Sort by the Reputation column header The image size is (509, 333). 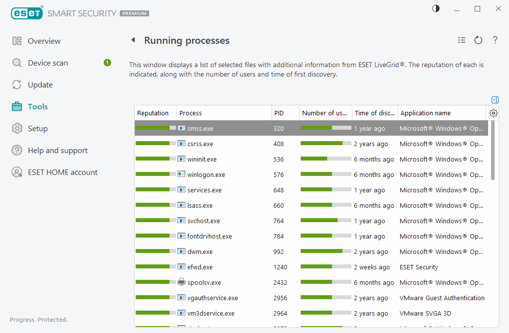pos(156,113)
